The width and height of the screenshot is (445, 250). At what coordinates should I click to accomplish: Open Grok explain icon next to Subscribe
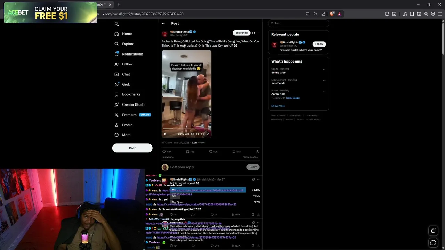(253, 33)
